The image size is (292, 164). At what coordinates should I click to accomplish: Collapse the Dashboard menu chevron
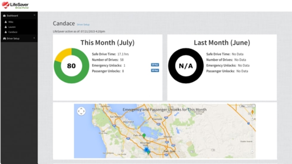[x=34, y=15]
